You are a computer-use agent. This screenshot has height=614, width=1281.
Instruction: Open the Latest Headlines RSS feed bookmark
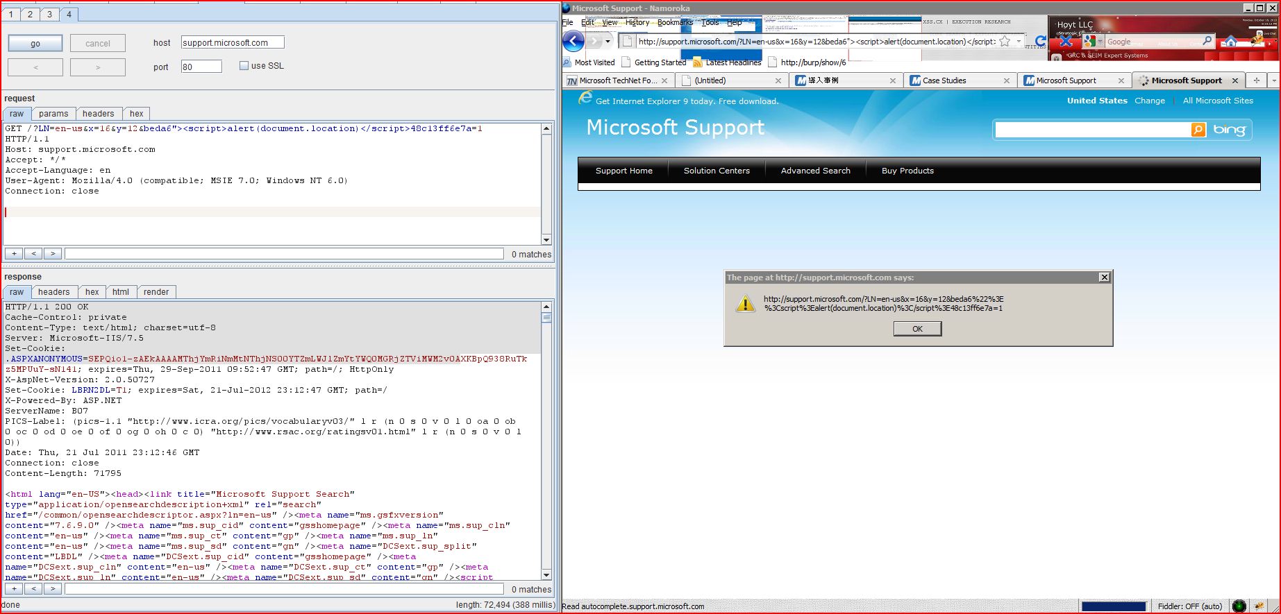(x=727, y=62)
